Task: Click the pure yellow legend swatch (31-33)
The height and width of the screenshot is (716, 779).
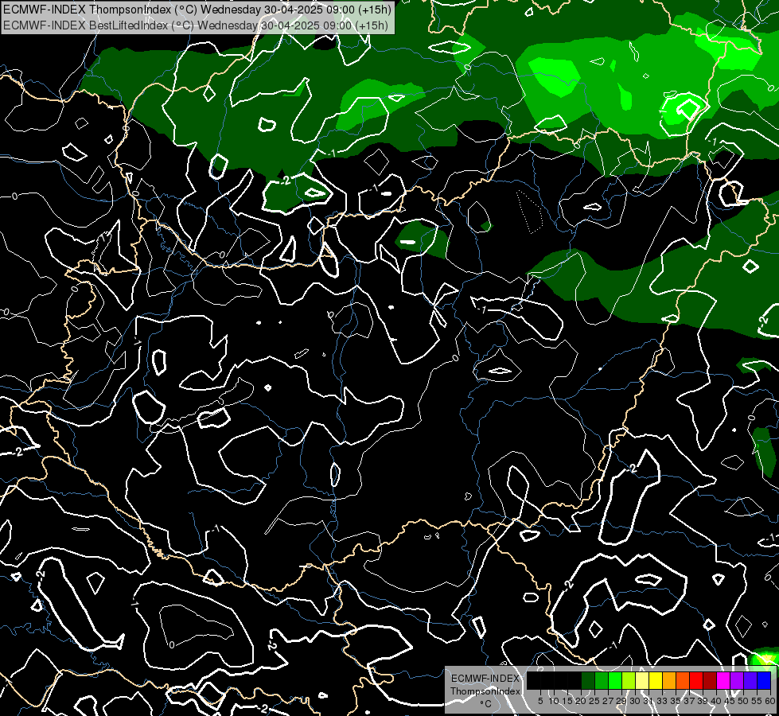Action: point(656,681)
